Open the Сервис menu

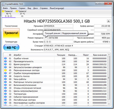(x=22, y=8)
